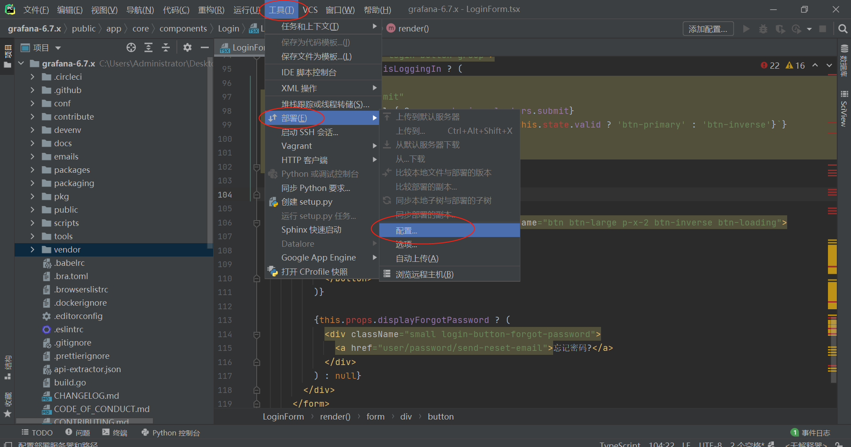851x447 pixels.
Task: Click UTF-8 encoding in status bar
Action: pos(710,444)
